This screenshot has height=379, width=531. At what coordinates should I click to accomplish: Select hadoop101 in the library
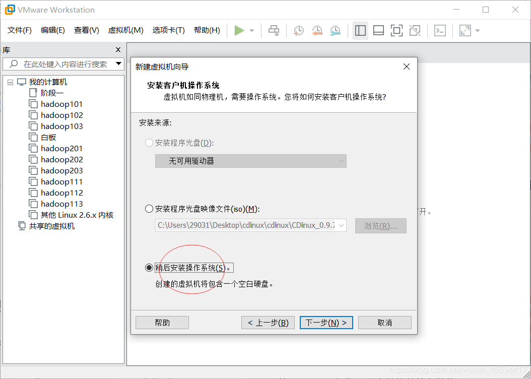[62, 104]
